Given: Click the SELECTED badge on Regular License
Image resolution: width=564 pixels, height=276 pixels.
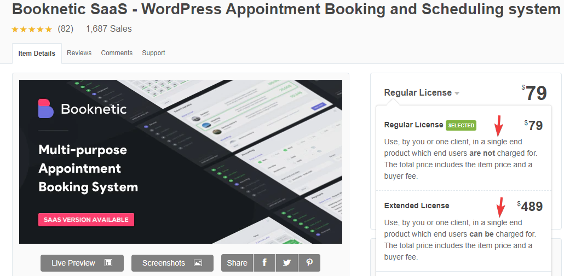Looking at the screenshot, I should [461, 125].
